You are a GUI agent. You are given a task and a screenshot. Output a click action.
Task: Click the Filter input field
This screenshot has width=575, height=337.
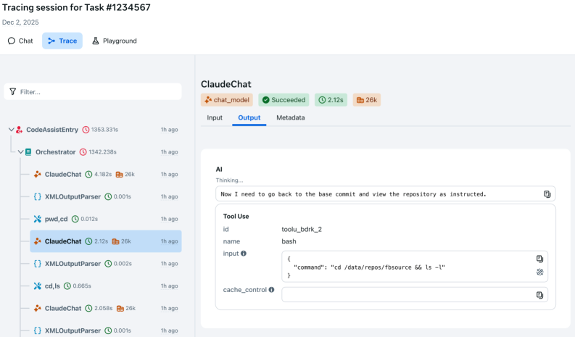coord(93,91)
